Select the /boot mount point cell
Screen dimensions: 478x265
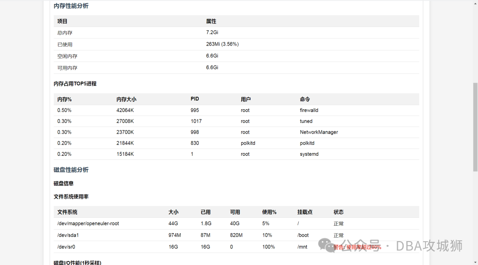(303, 235)
